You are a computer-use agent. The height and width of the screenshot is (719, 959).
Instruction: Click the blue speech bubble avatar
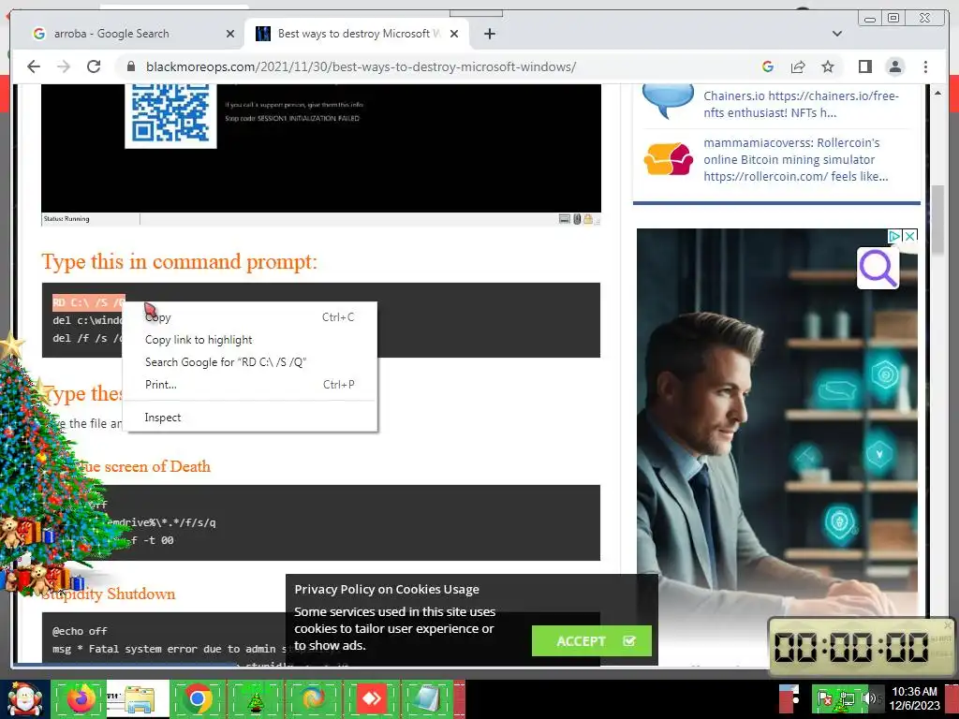[x=668, y=101]
